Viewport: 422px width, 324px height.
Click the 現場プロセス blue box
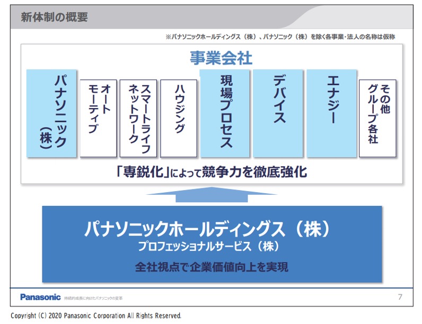pos(225,113)
